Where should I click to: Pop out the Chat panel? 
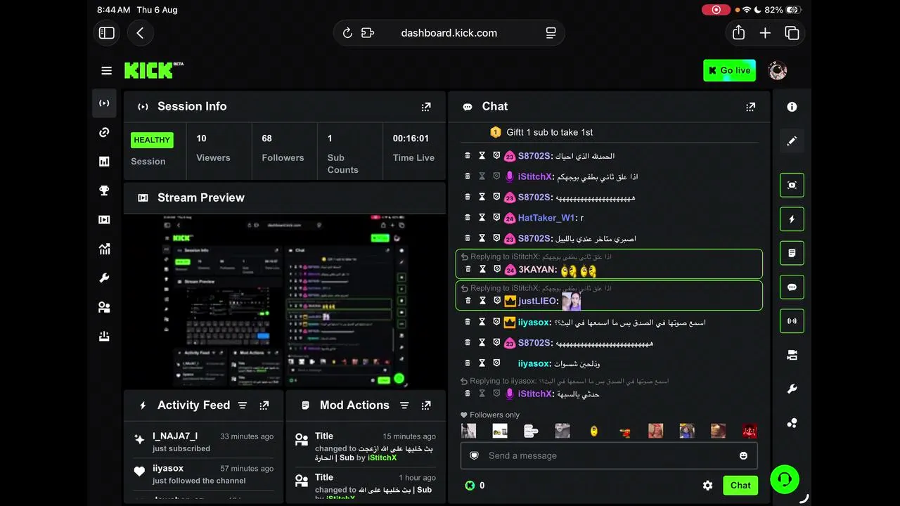pyautogui.click(x=751, y=107)
